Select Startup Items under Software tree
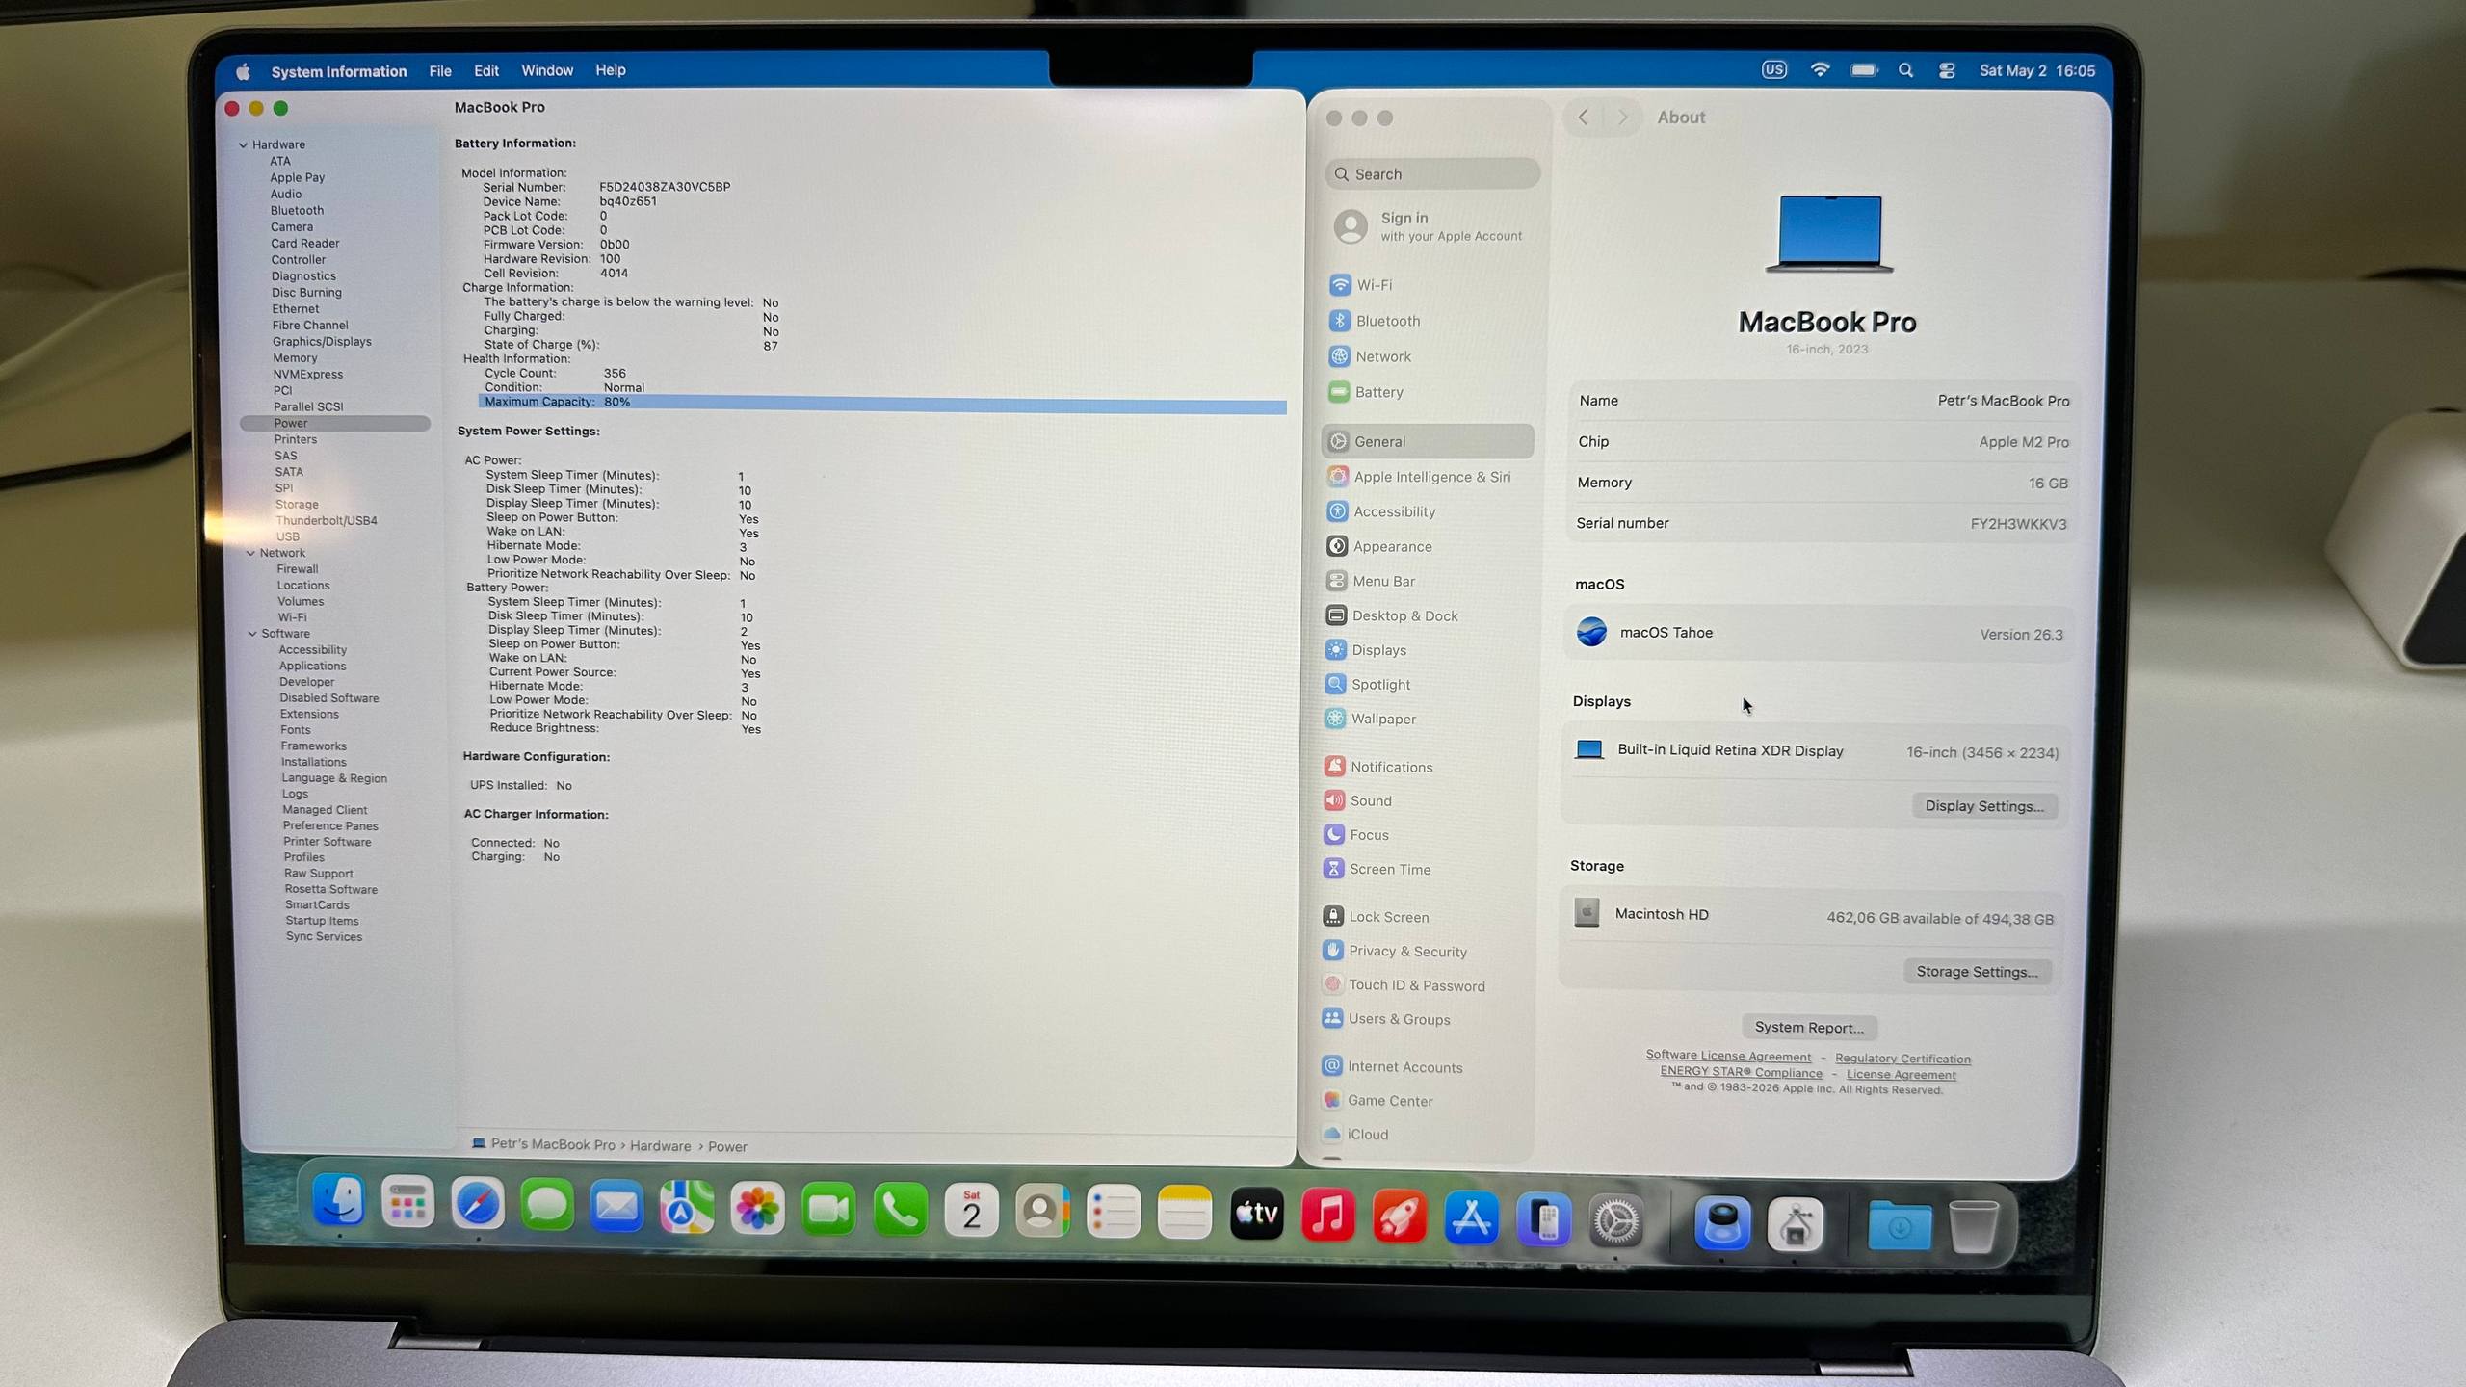 322,921
